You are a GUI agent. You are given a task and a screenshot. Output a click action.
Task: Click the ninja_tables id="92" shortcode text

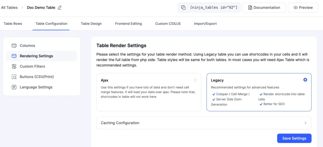[x=214, y=8]
